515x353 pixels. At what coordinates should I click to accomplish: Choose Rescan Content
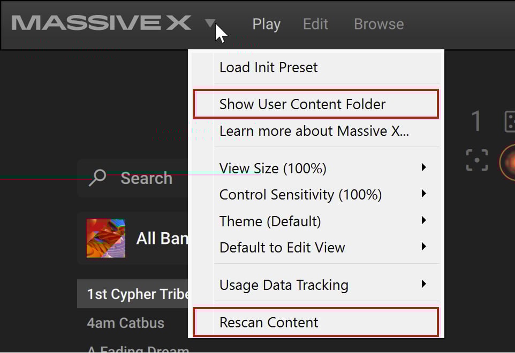pos(316,322)
